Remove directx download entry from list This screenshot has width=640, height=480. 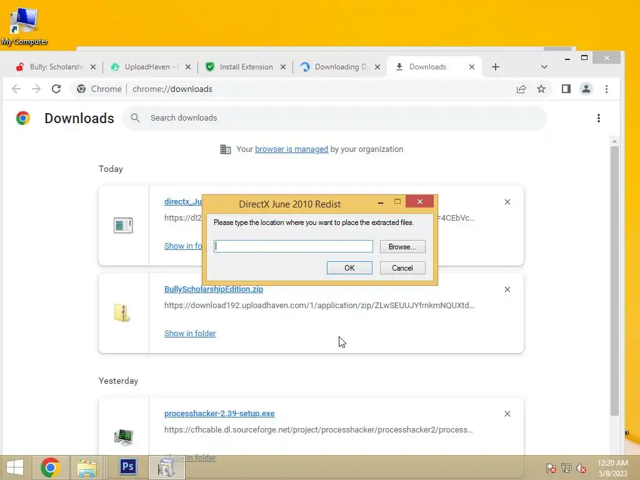tap(507, 202)
